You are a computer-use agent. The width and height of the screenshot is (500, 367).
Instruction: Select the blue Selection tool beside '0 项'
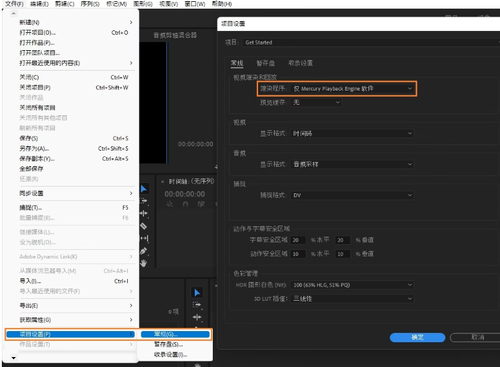pos(197,293)
